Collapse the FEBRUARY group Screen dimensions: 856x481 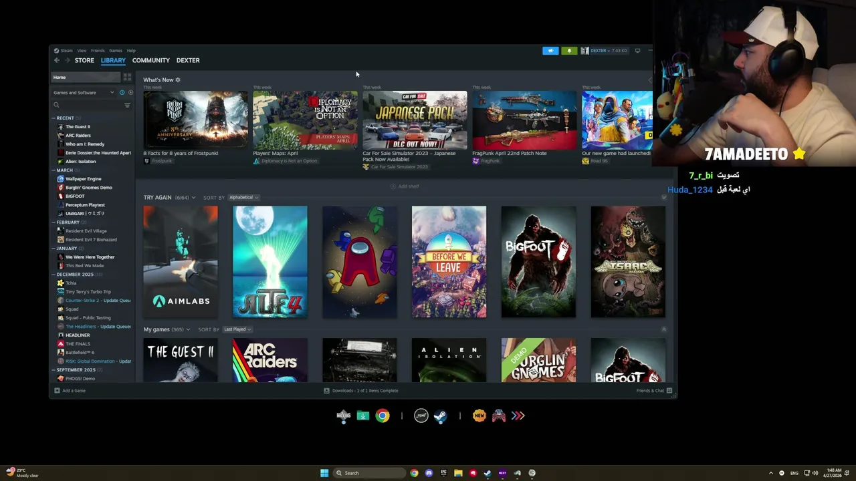click(x=53, y=222)
